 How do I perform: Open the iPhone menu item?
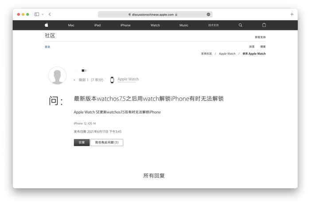125,25
